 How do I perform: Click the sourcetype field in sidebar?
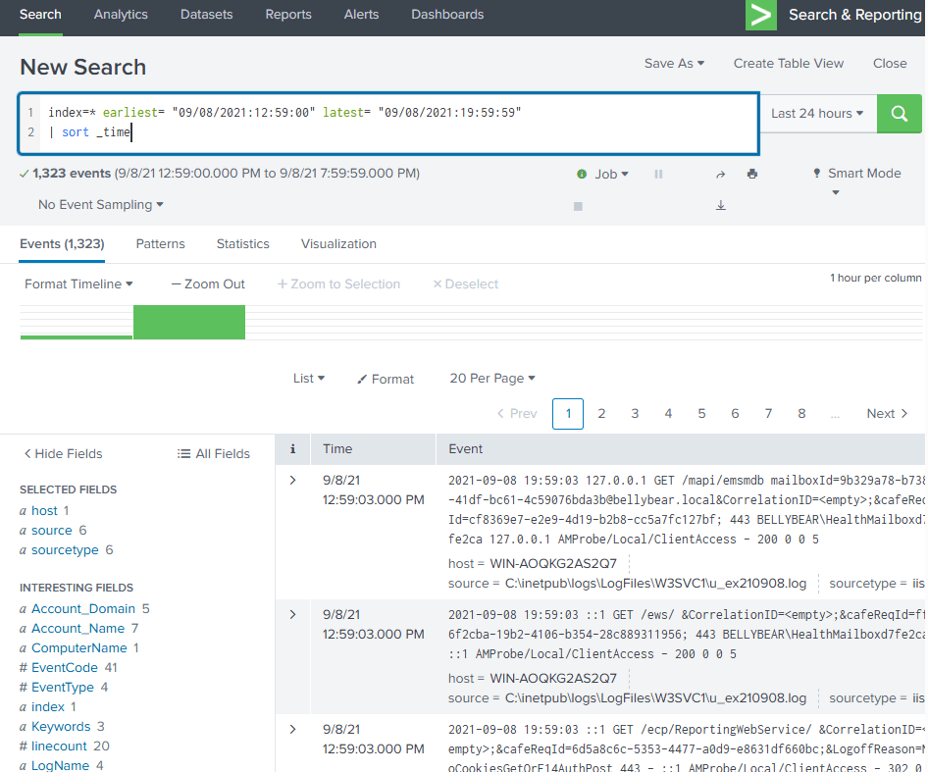coord(65,550)
